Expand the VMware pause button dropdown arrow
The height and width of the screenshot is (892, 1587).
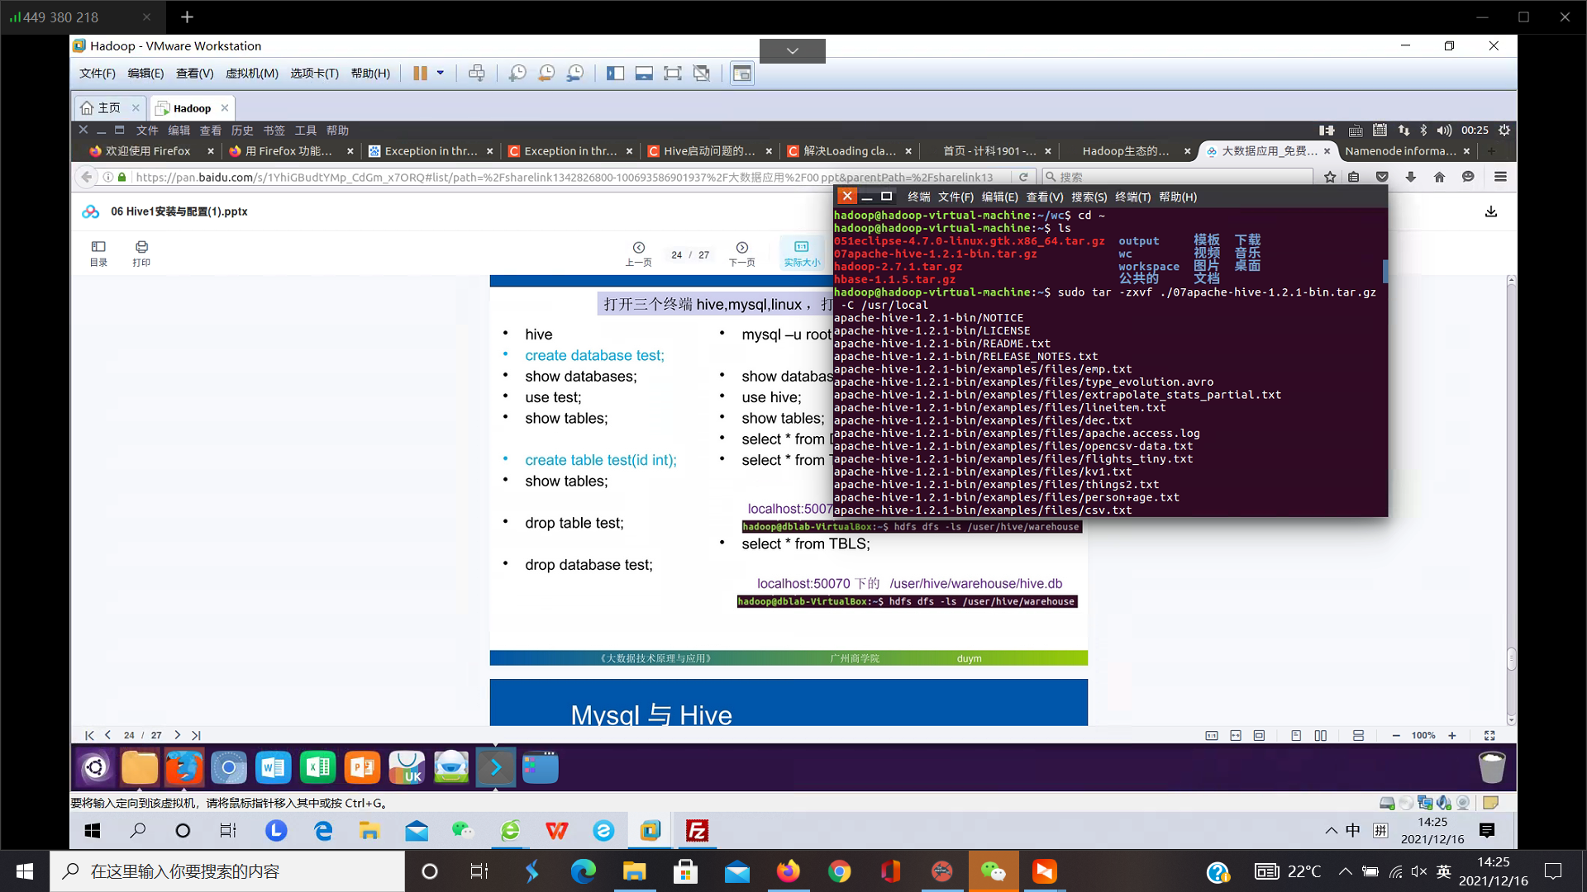(441, 73)
